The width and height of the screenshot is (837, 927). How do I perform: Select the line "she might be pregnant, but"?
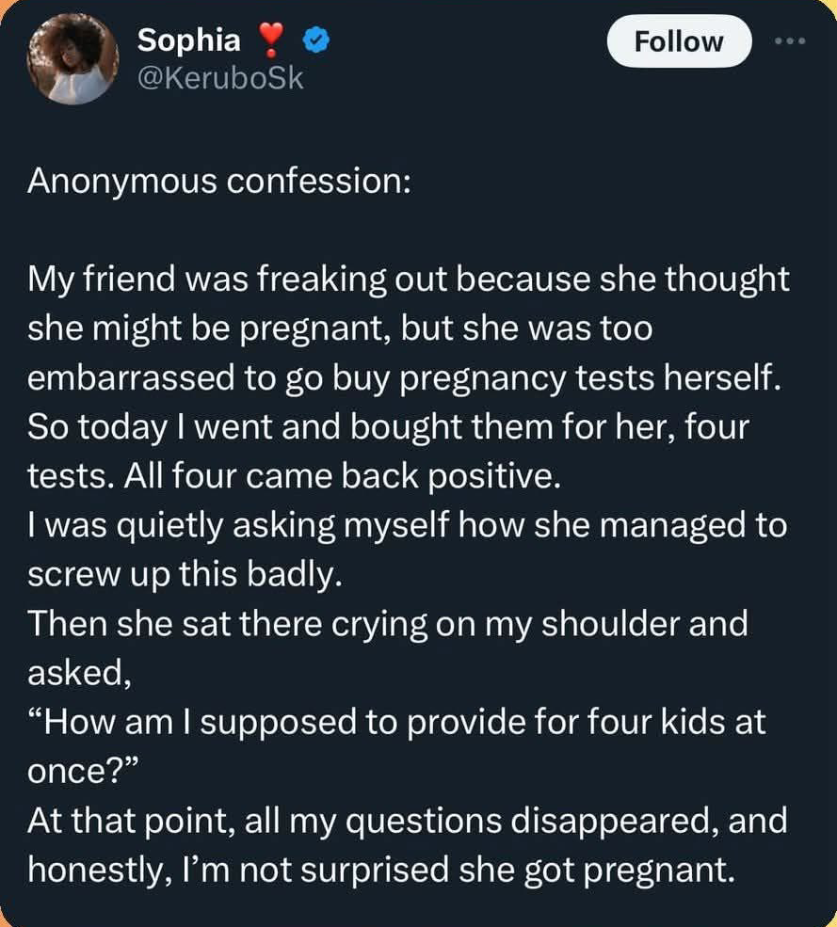(340, 328)
